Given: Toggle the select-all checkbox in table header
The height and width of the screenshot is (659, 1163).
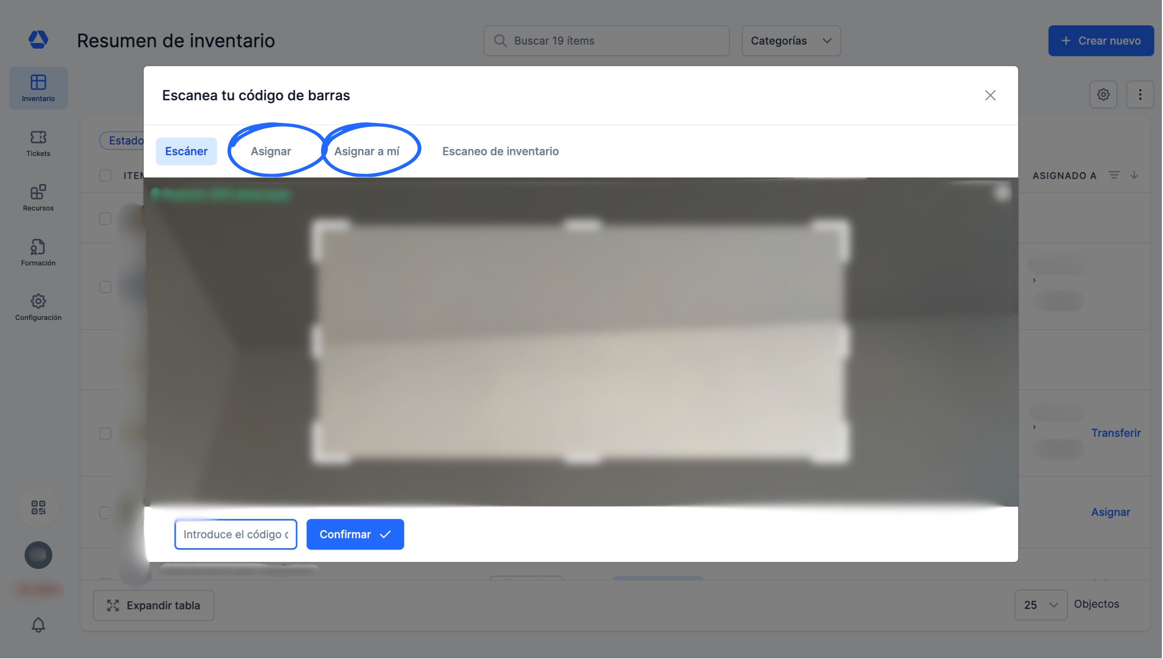Looking at the screenshot, I should pyautogui.click(x=105, y=176).
